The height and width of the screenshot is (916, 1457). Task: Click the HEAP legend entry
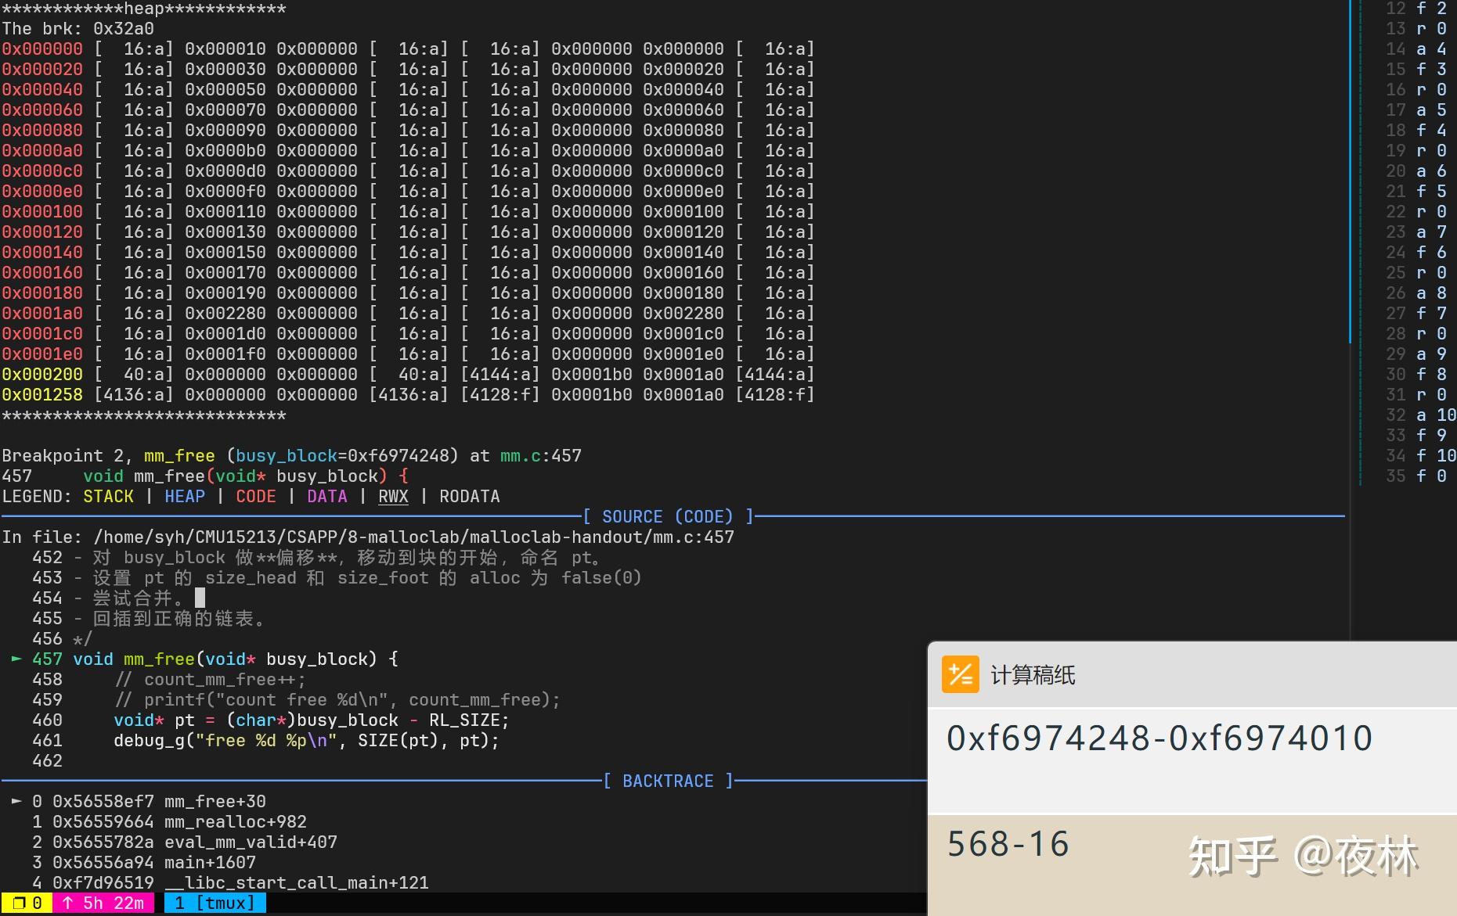(185, 496)
